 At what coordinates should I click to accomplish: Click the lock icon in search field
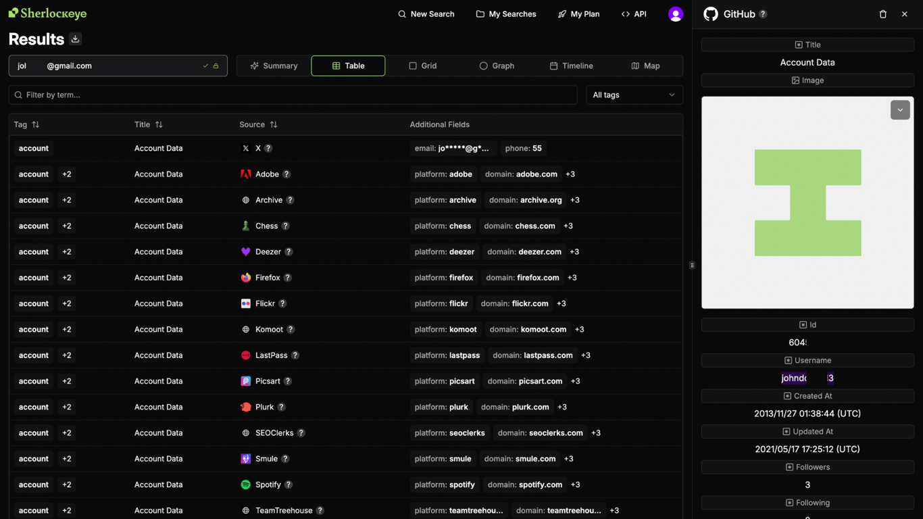[216, 66]
